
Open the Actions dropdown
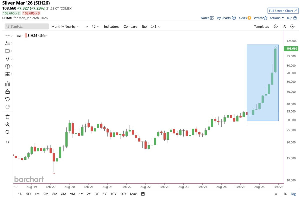pos(276,18)
